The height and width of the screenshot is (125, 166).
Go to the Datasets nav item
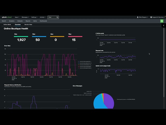click(x=20, y=21)
